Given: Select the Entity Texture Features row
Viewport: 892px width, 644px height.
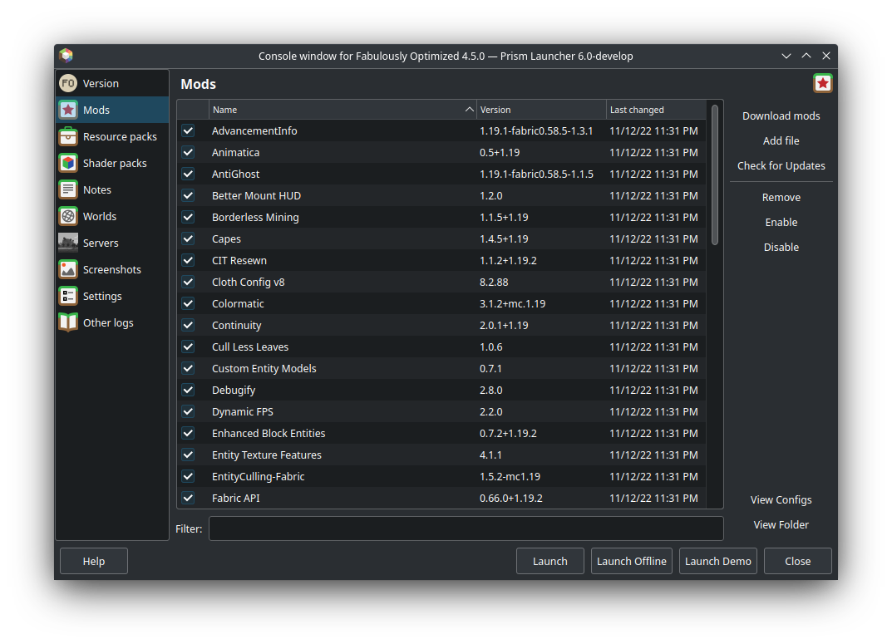Looking at the screenshot, I should point(441,455).
